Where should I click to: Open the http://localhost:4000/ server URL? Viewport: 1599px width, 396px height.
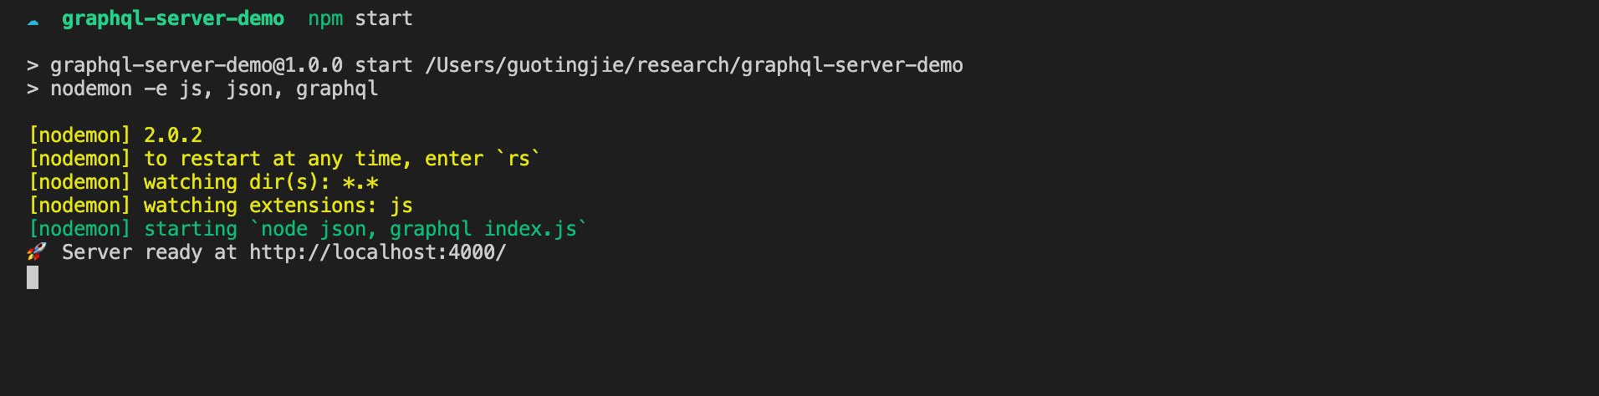[x=377, y=252]
